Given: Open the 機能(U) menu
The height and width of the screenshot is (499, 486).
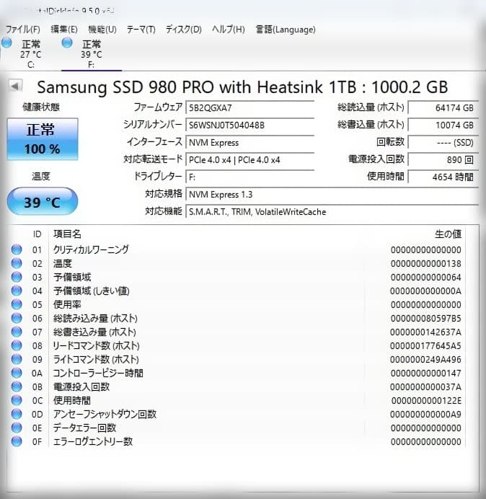Looking at the screenshot, I should [x=102, y=30].
